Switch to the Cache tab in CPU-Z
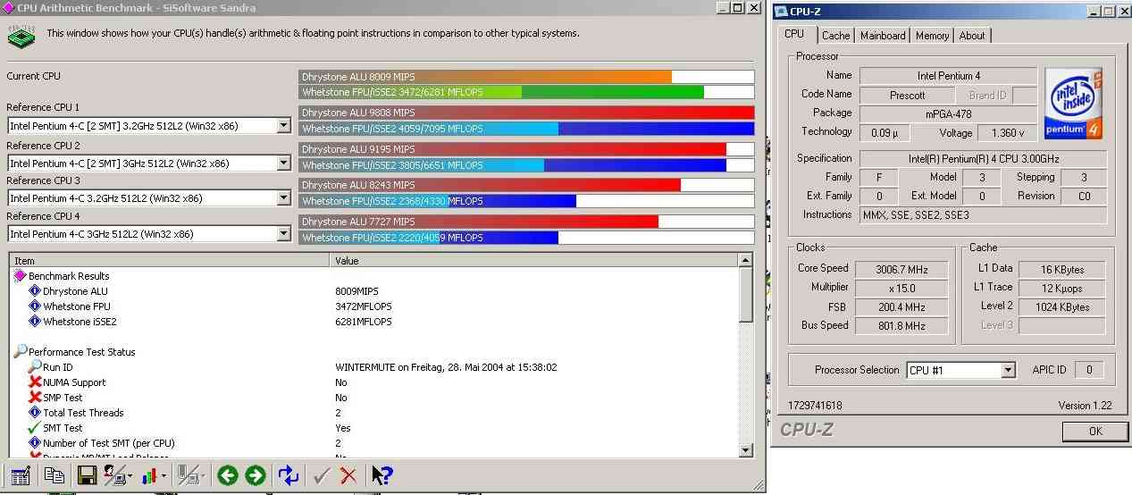Screen dimensions: 1132x495 [x=835, y=36]
